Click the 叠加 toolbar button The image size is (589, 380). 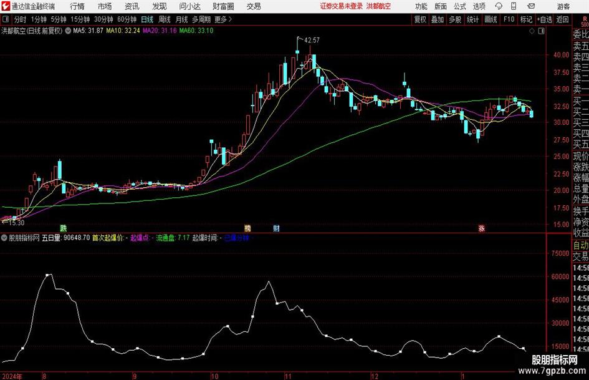pyautogui.click(x=438, y=19)
